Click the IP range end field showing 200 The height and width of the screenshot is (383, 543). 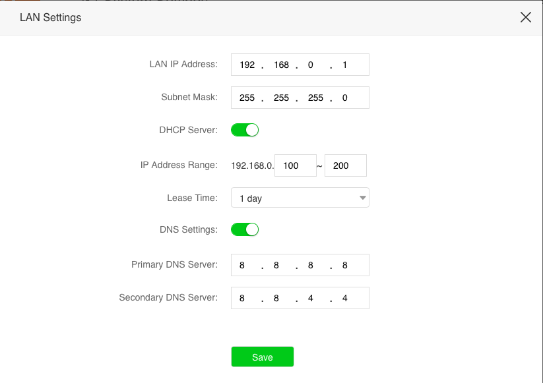(x=345, y=165)
